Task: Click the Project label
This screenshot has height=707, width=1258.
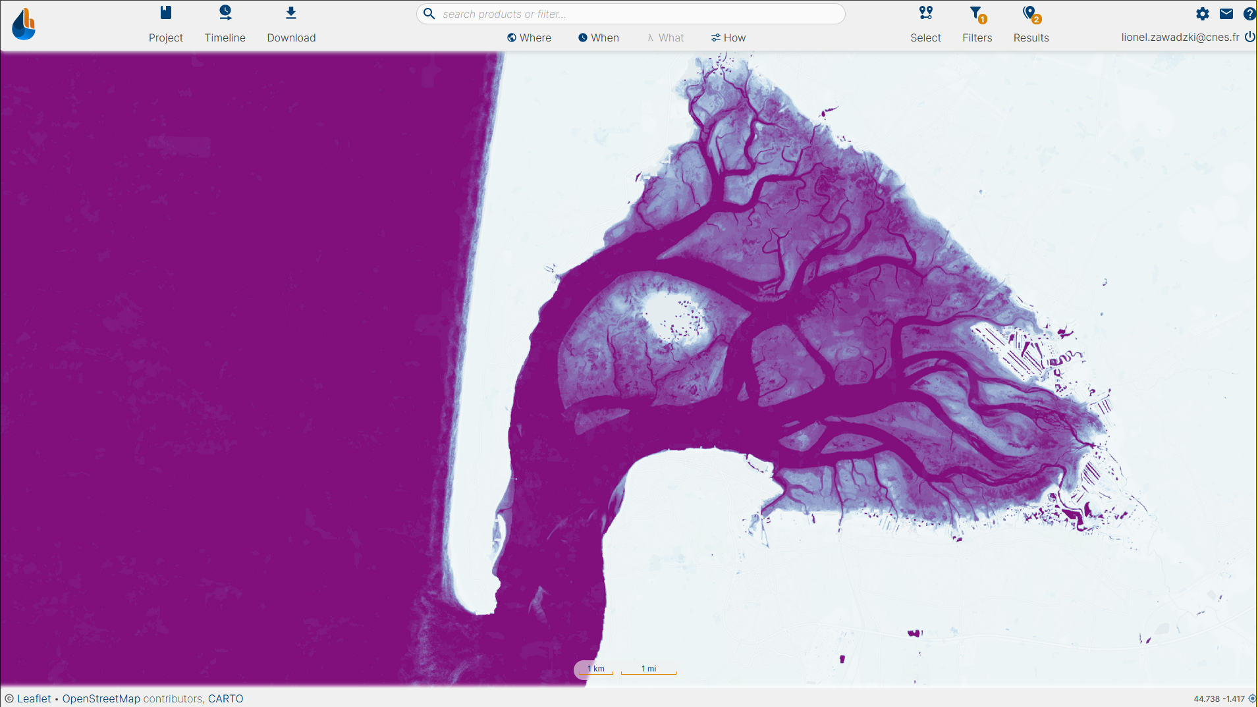Action: 166,38
